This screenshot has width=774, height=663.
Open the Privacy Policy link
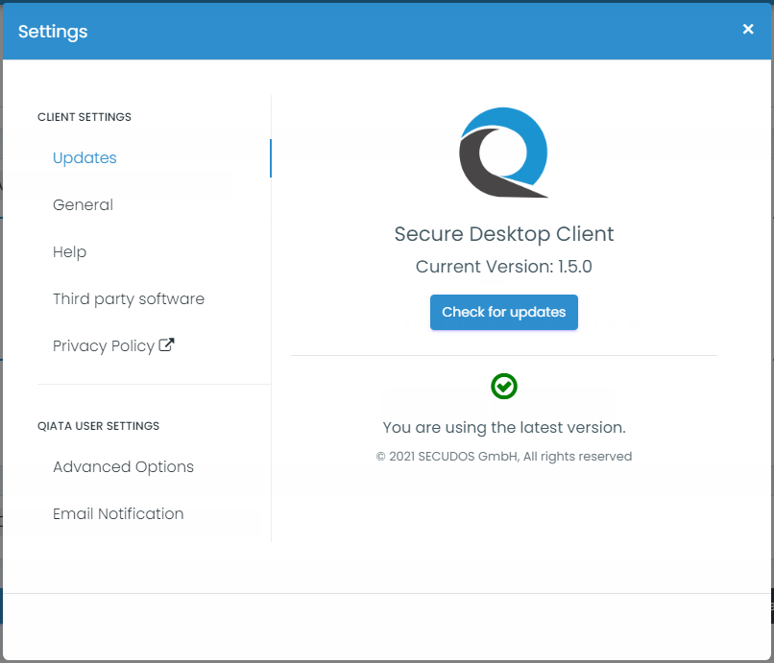(x=104, y=346)
